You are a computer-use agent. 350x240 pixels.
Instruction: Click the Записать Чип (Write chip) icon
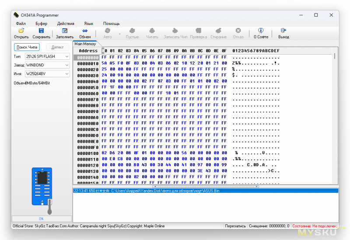click(175, 31)
